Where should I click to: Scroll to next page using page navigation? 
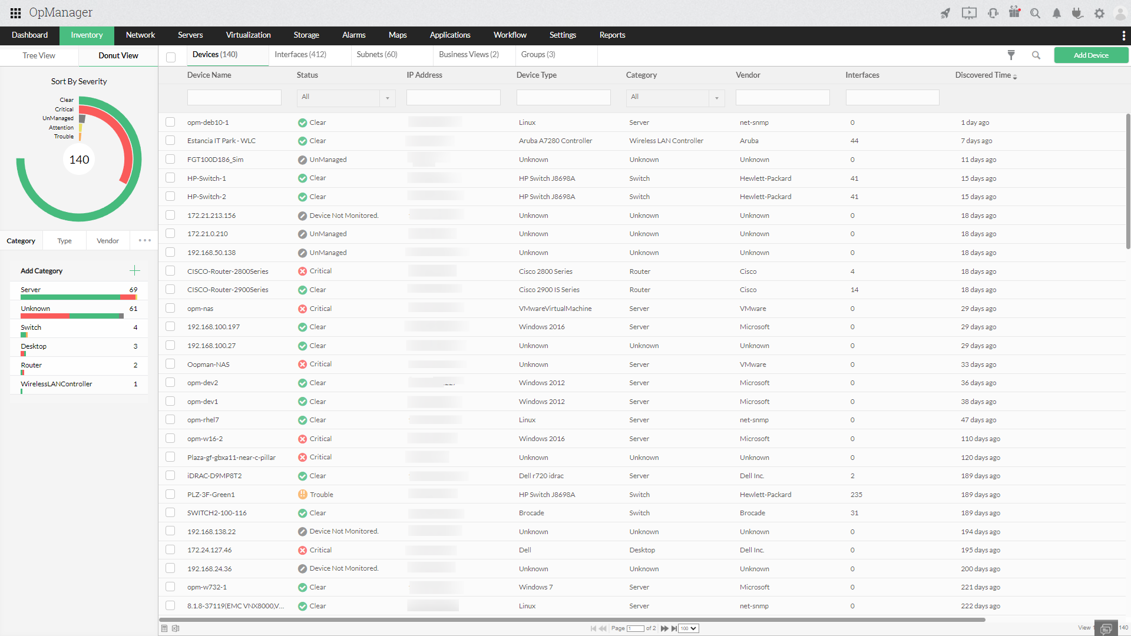coord(664,627)
